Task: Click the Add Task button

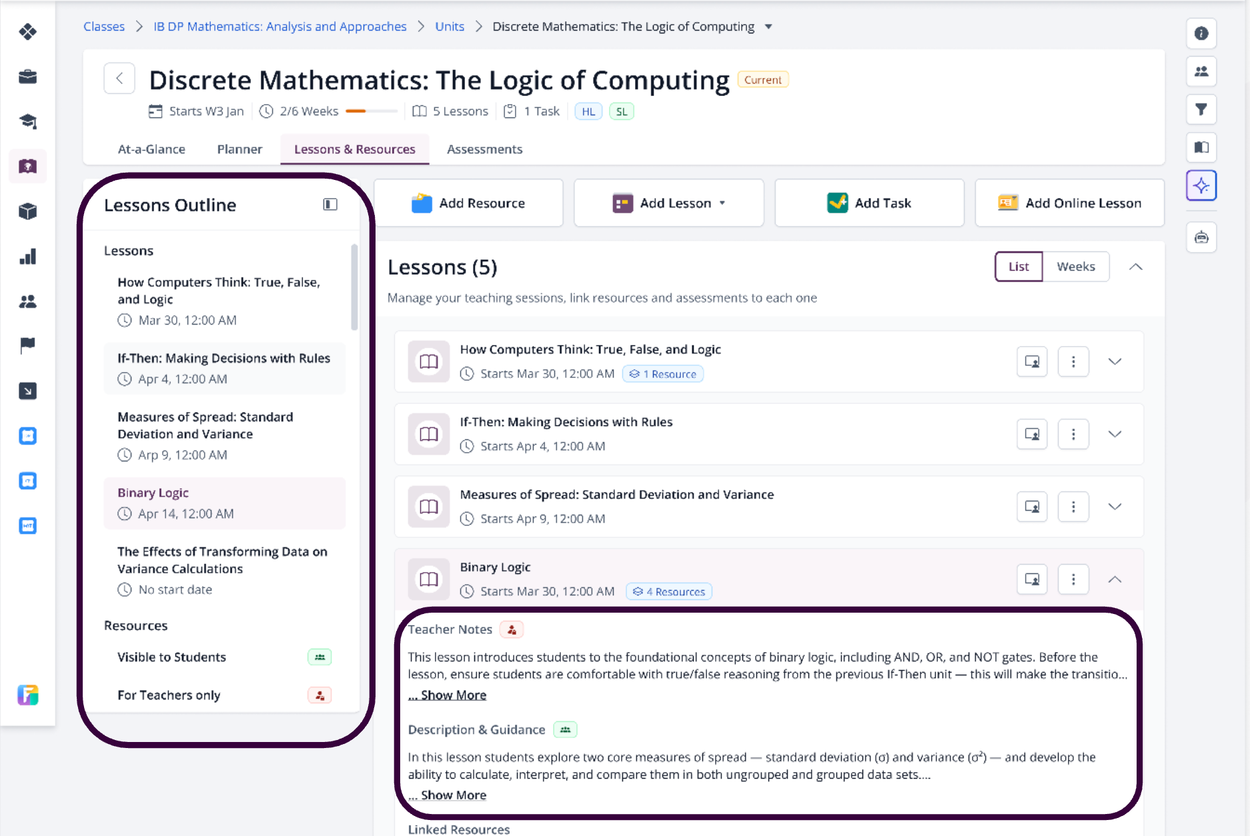Action: [869, 203]
